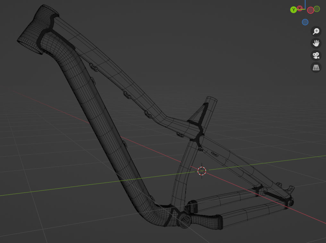Click the green Y axis gizmo handle
The image size is (326, 243).
(x=293, y=10)
